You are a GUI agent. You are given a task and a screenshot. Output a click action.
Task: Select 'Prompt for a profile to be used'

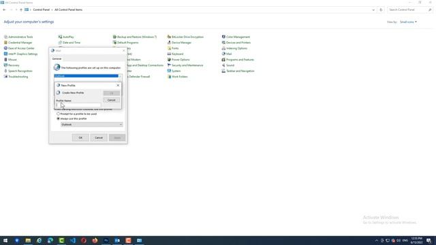click(58, 114)
